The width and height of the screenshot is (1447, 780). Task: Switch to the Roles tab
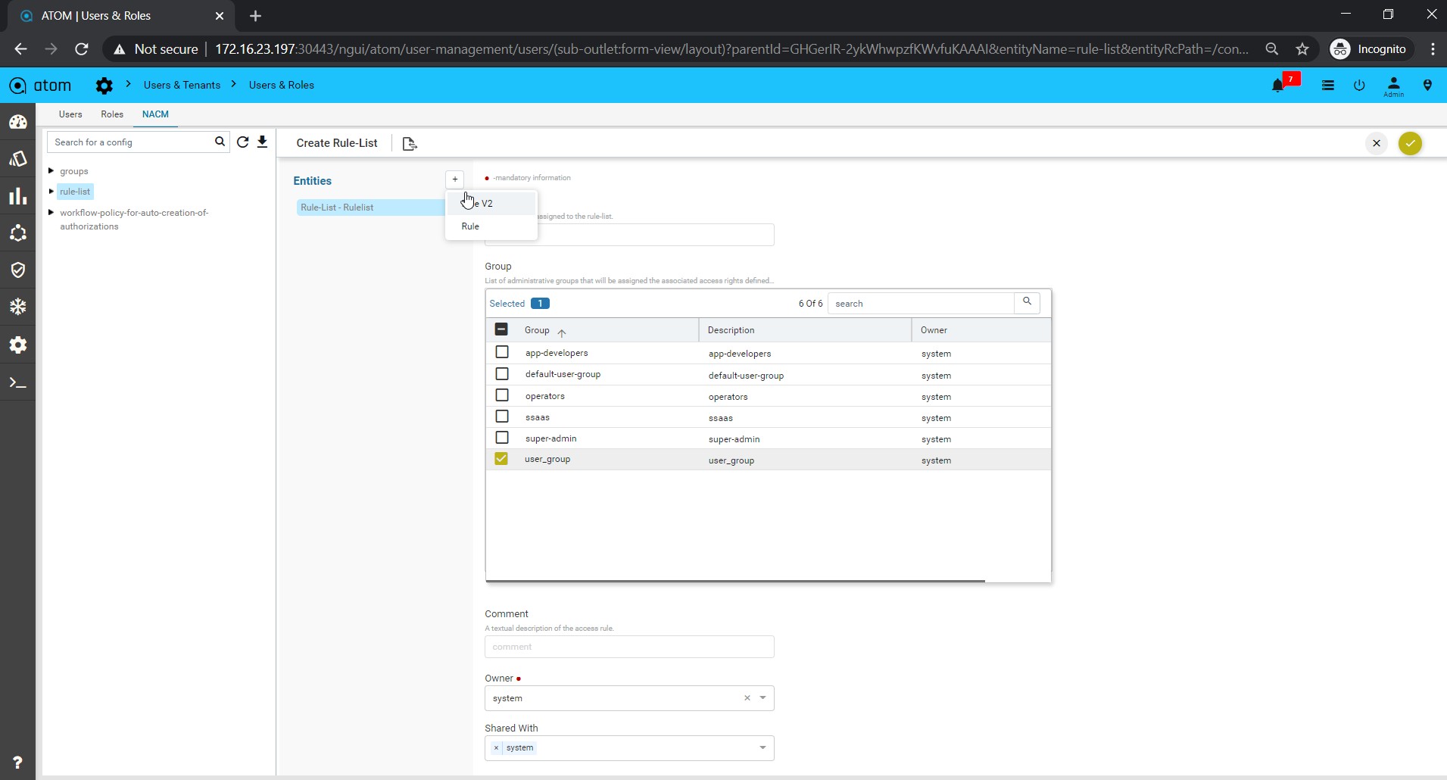(112, 114)
